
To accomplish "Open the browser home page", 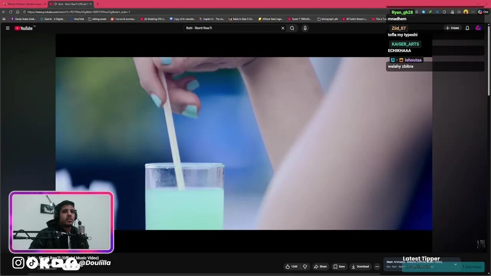I will 18,12.
